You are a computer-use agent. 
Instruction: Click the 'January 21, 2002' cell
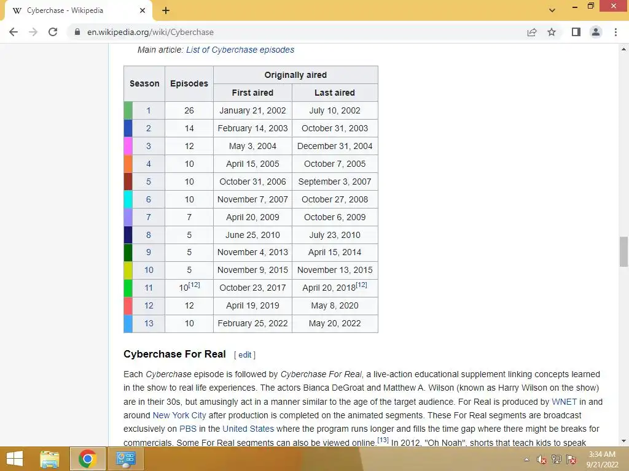tap(252, 110)
